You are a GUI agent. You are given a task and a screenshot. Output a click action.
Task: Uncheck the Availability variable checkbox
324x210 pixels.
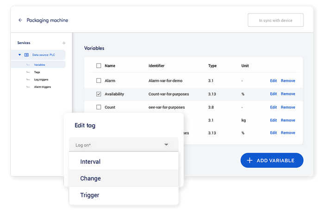click(99, 94)
